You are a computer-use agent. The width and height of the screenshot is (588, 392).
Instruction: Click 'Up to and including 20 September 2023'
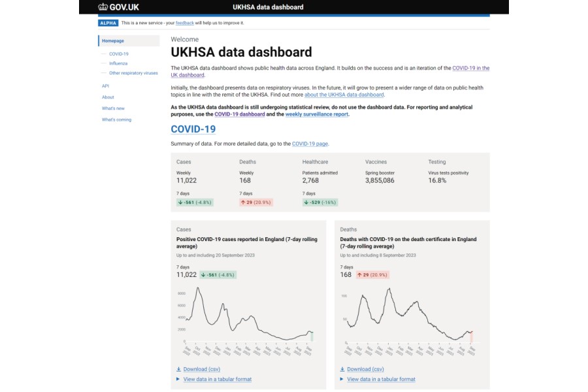point(215,255)
